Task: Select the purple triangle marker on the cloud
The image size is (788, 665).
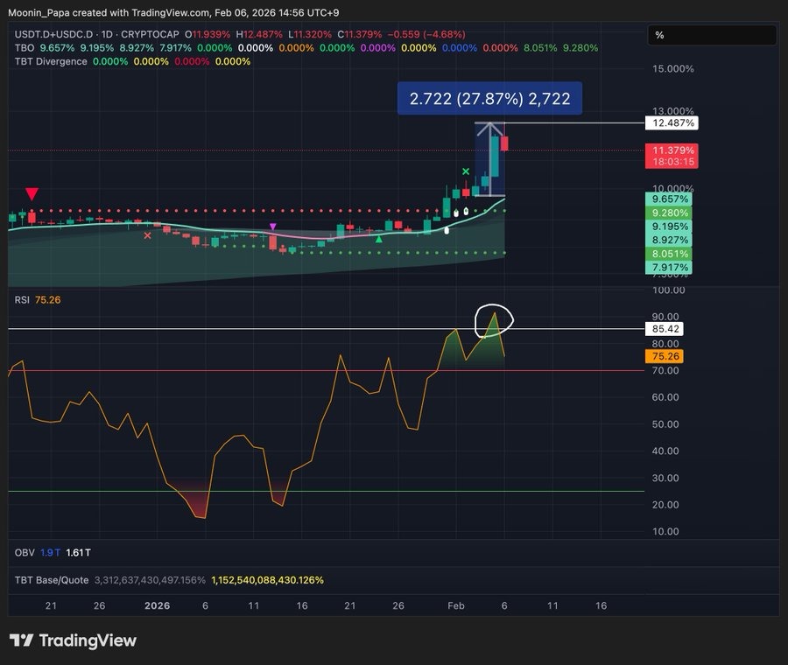Action: point(273,227)
